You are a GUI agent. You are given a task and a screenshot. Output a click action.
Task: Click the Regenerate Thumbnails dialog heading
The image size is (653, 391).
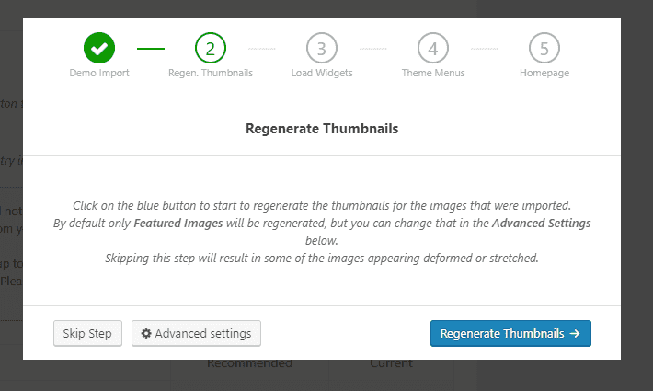click(x=322, y=129)
